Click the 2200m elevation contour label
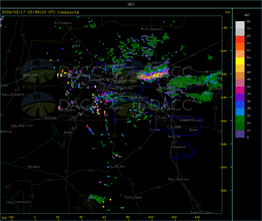The width and height of the screenshot is (262, 221). (77, 208)
